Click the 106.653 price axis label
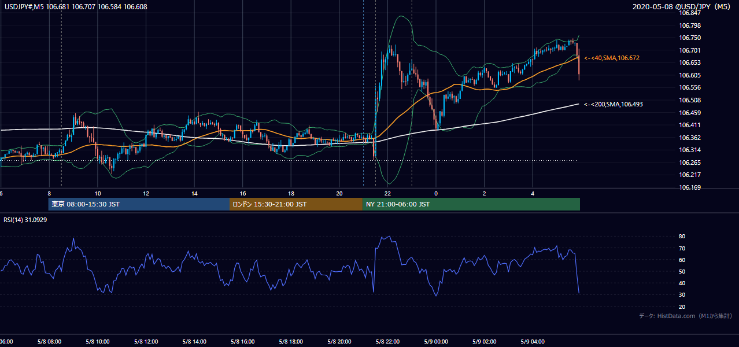 tap(690, 62)
